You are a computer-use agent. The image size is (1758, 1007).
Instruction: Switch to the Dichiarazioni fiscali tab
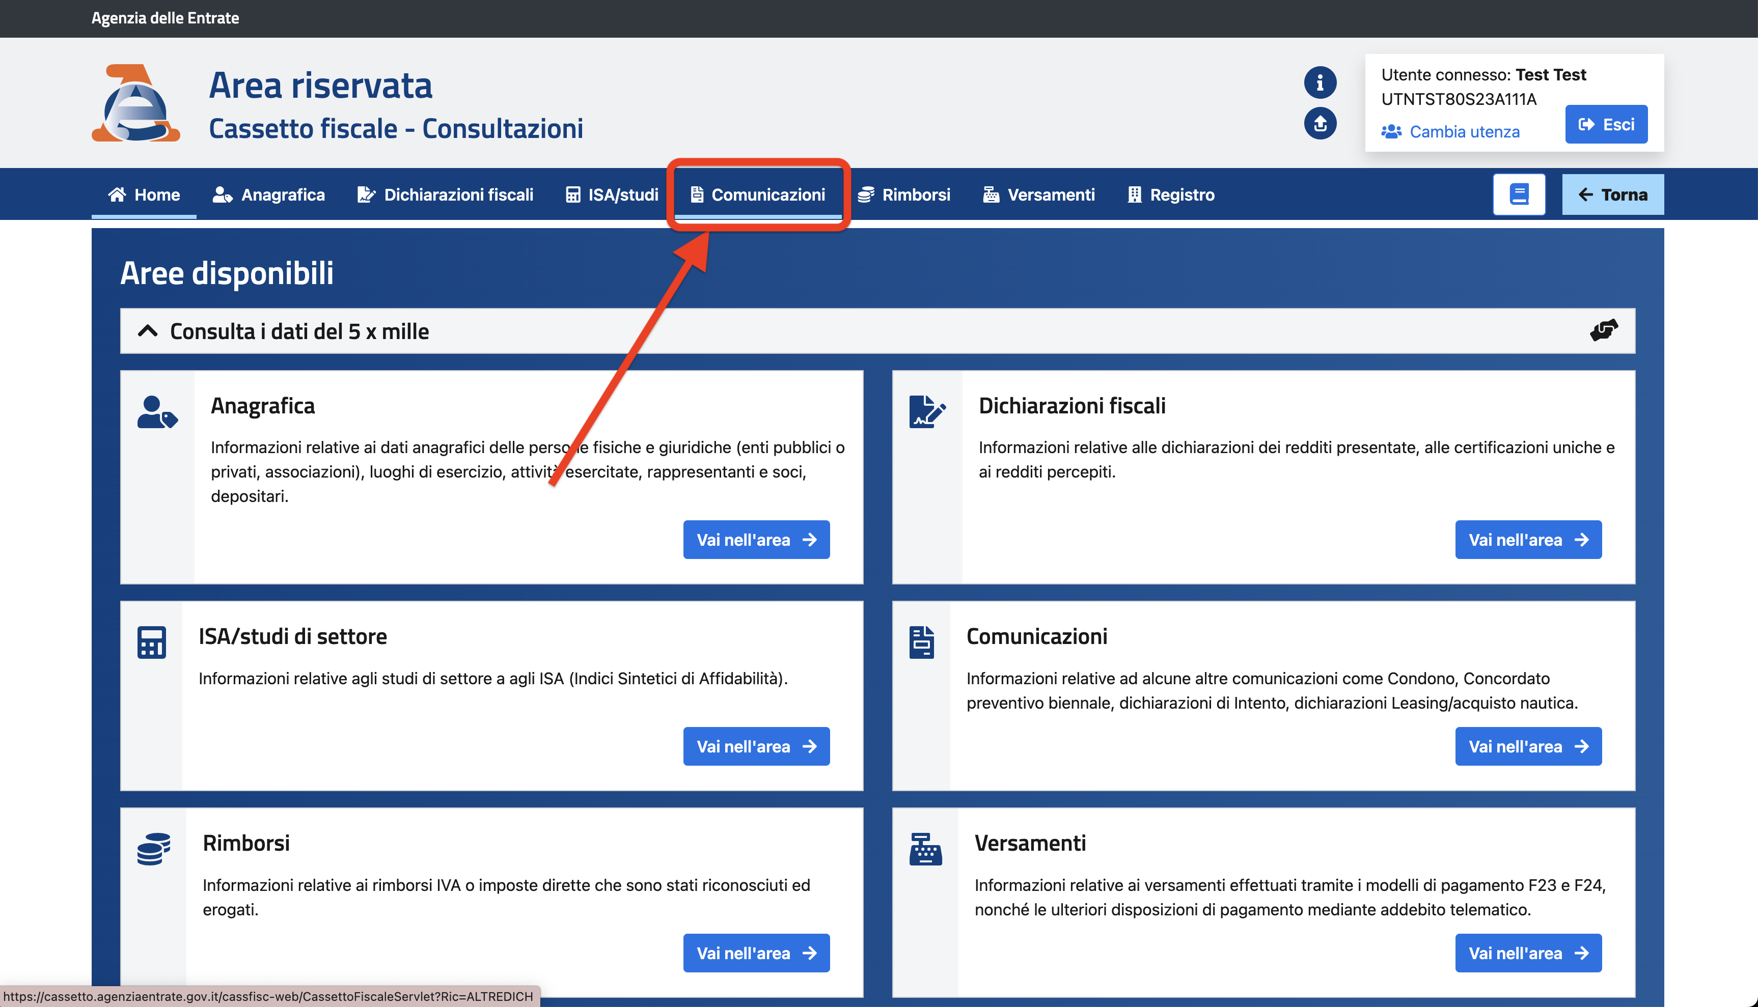[x=445, y=195]
